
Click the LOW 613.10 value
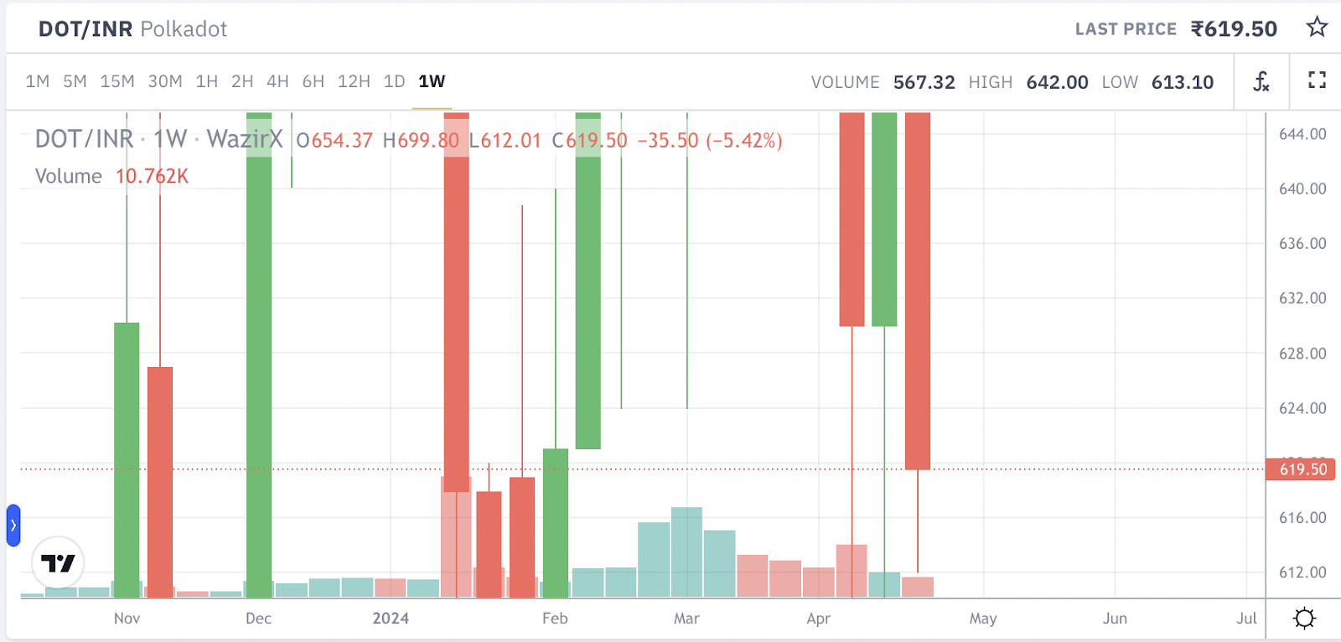[1183, 82]
